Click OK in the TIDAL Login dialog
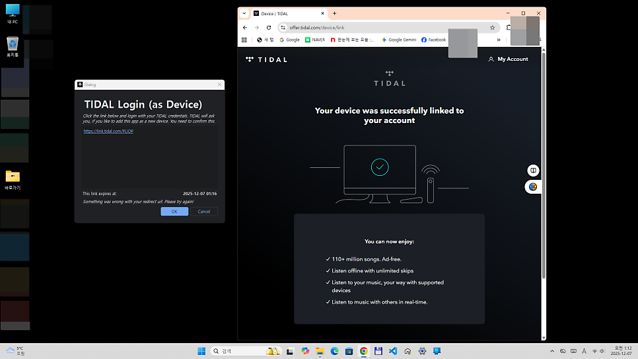 pyautogui.click(x=174, y=212)
